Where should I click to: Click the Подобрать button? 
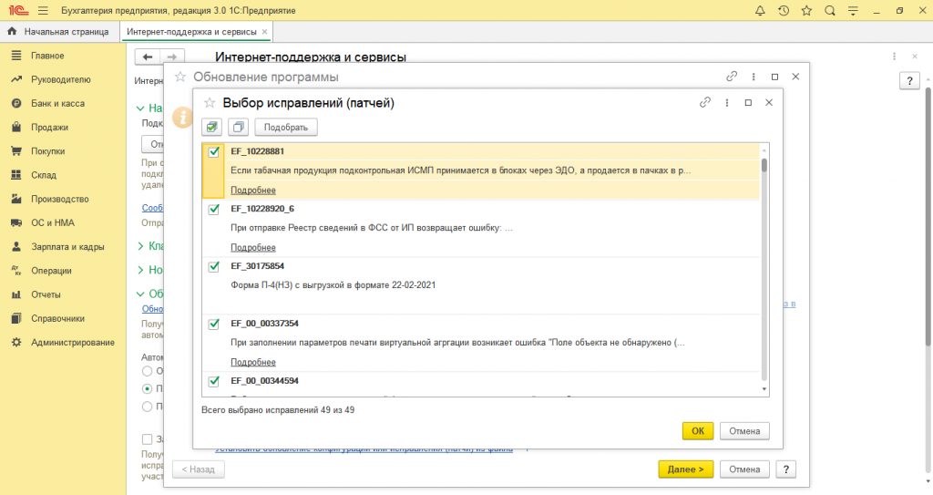point(285,127)
